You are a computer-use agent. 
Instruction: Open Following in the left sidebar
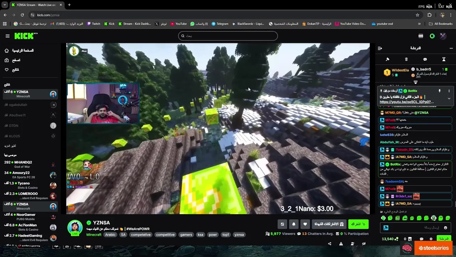[12, 70]
